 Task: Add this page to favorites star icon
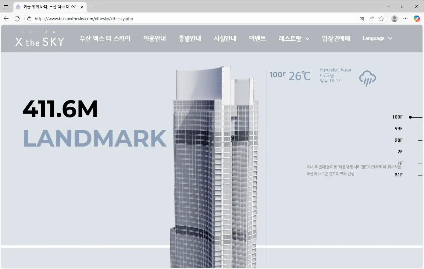click(x=381, y=19)
